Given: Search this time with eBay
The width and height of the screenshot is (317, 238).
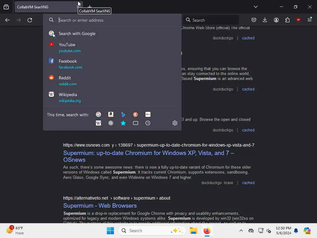Looking at the screenshot, I should 148,114.
